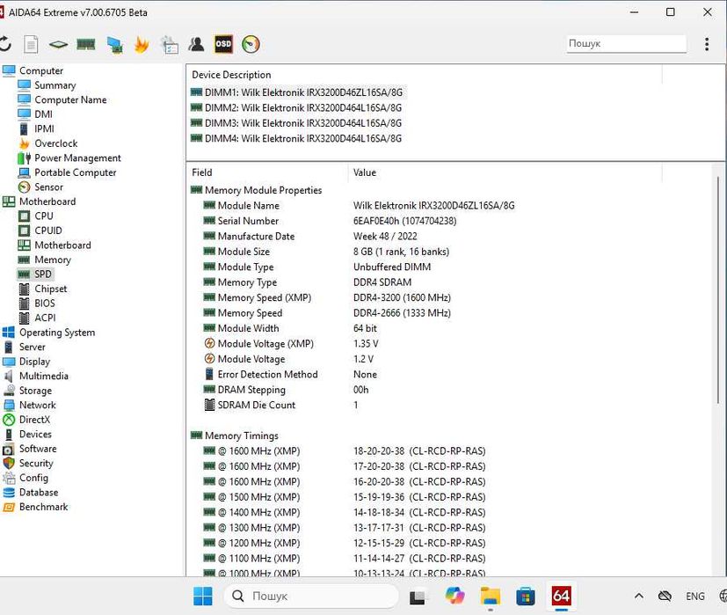The width and height of the screenshot is (727, 615).
Task: Select DIMM3 device entry
Action: (296, 123)
